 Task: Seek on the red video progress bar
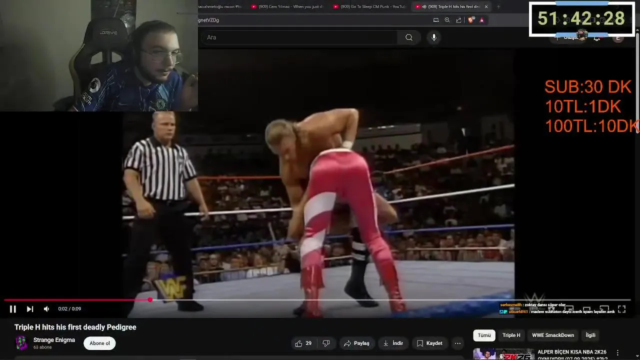317,300
